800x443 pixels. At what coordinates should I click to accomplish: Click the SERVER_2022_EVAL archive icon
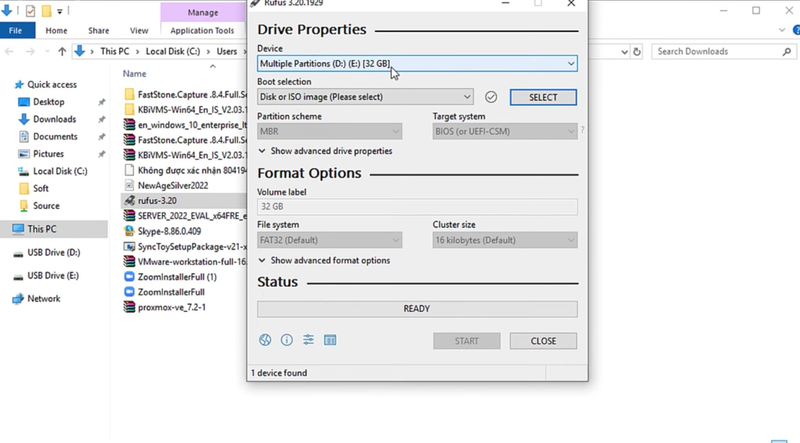130,216
